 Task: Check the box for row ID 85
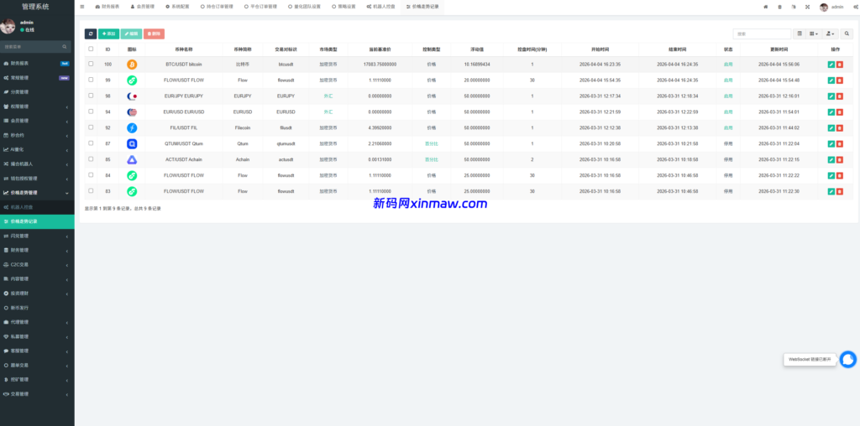pos(91,159)
